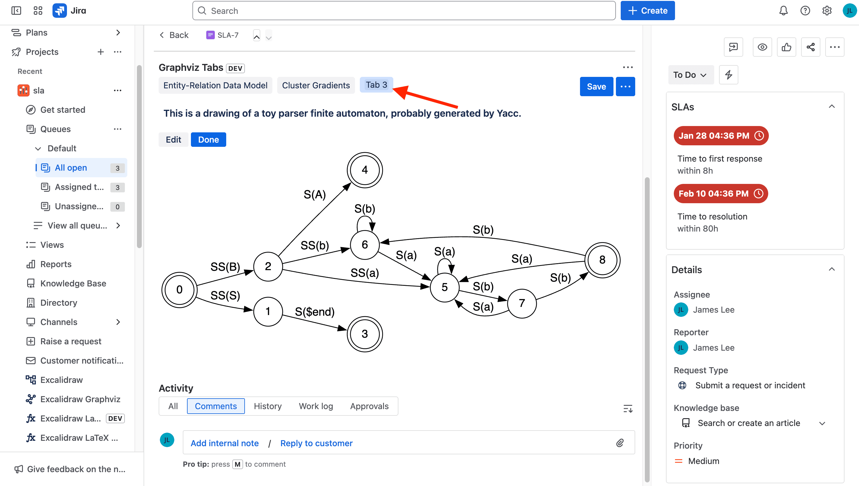This screenshot has height=486, width=859.
Task: Show All activity tab
Action: [x=173, y=406]
